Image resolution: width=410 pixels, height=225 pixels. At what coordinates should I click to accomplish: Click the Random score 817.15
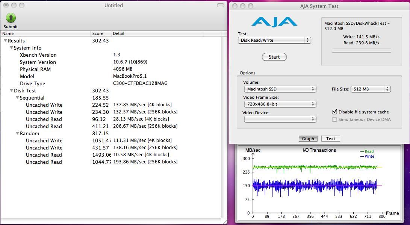[100, 133]
